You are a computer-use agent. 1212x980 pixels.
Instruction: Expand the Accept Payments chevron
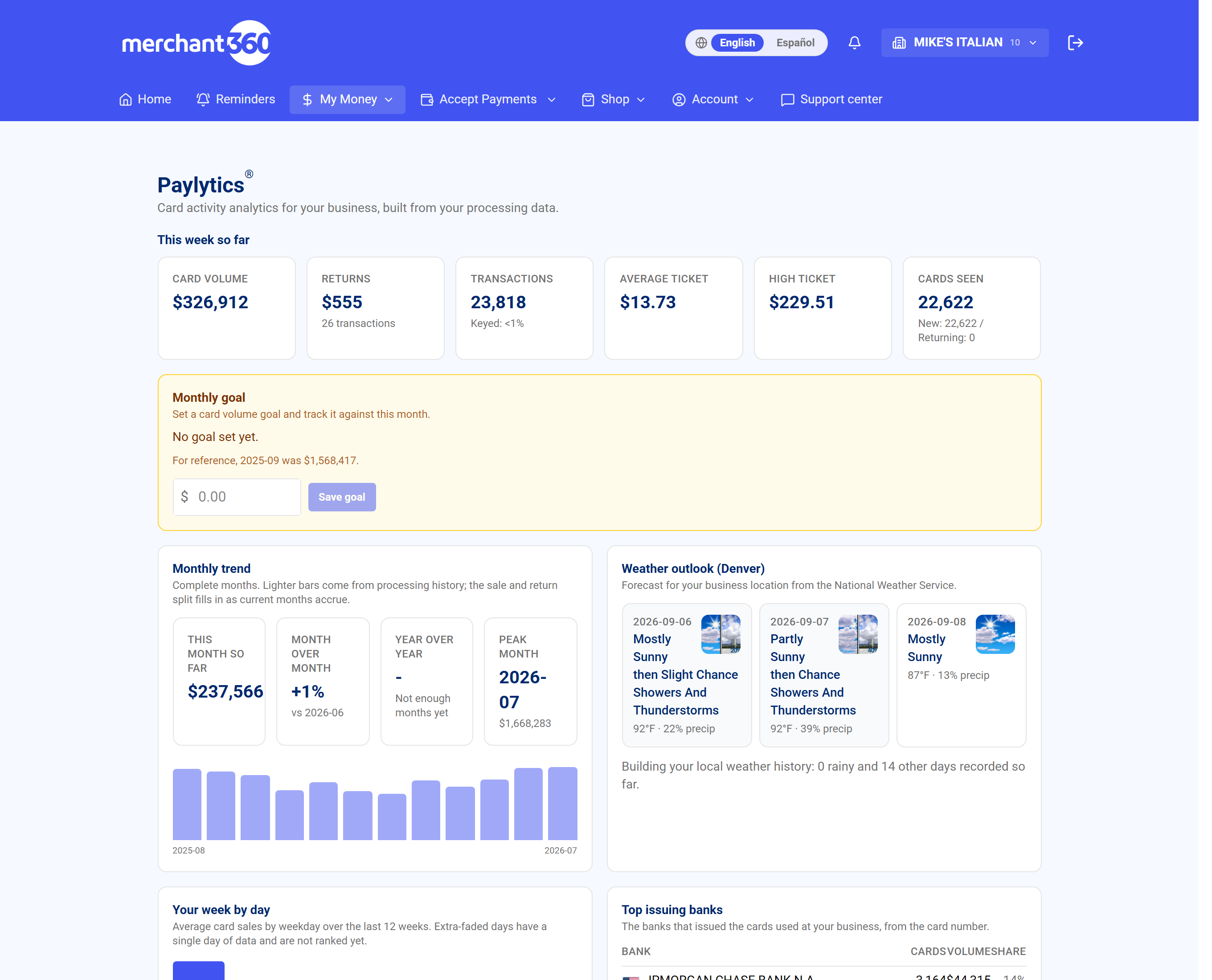[x=552, y=100]
